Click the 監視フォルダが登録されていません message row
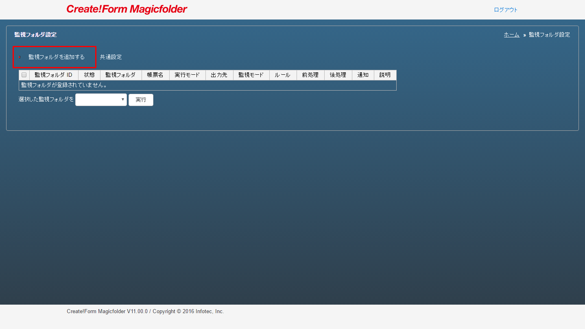This screenshot has height=329, width=585. click(x=207, y=85)
